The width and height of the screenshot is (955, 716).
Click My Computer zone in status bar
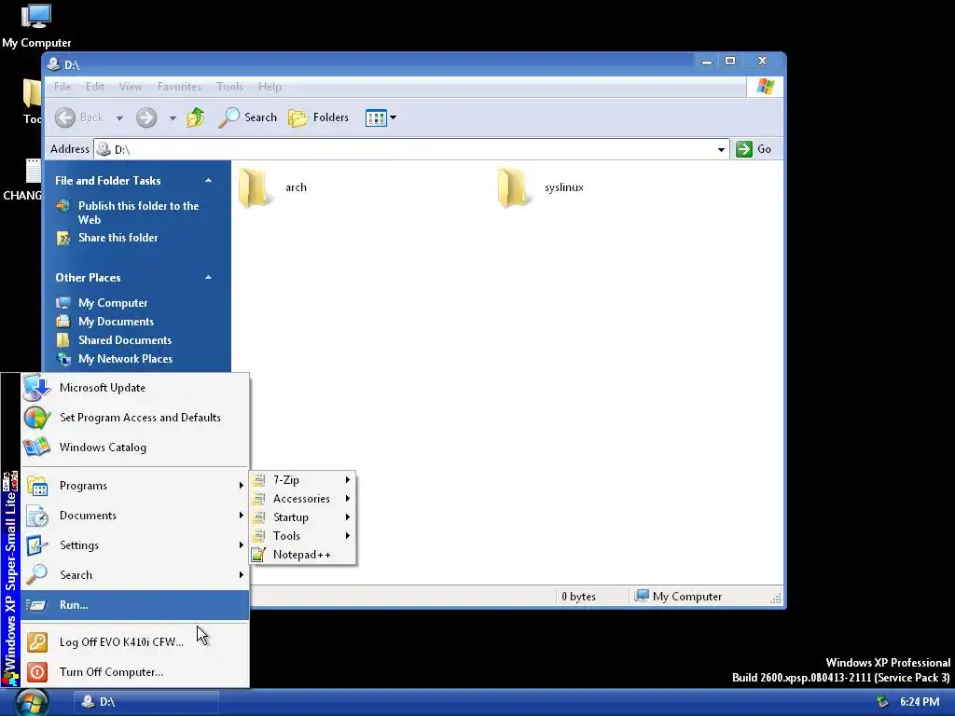(679, 597)
